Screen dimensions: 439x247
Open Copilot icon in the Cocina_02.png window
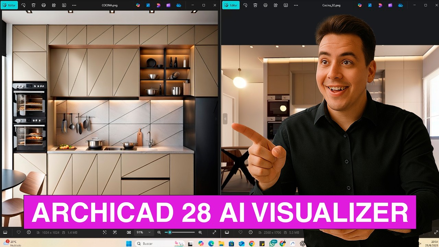pos(360,5)
